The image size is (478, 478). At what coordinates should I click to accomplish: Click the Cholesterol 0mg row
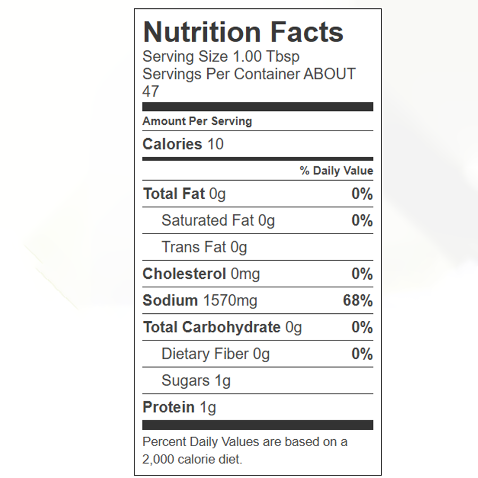tap(258, 274)
